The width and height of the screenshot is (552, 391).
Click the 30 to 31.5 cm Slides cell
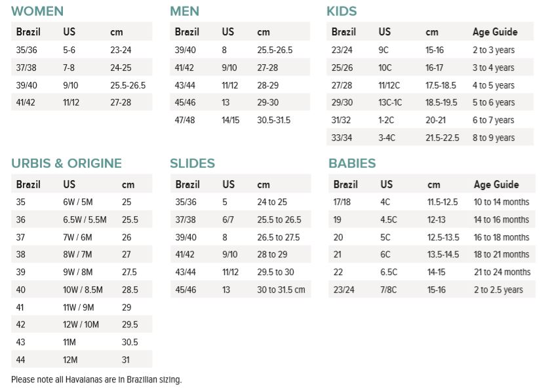[x=281, y=289]
